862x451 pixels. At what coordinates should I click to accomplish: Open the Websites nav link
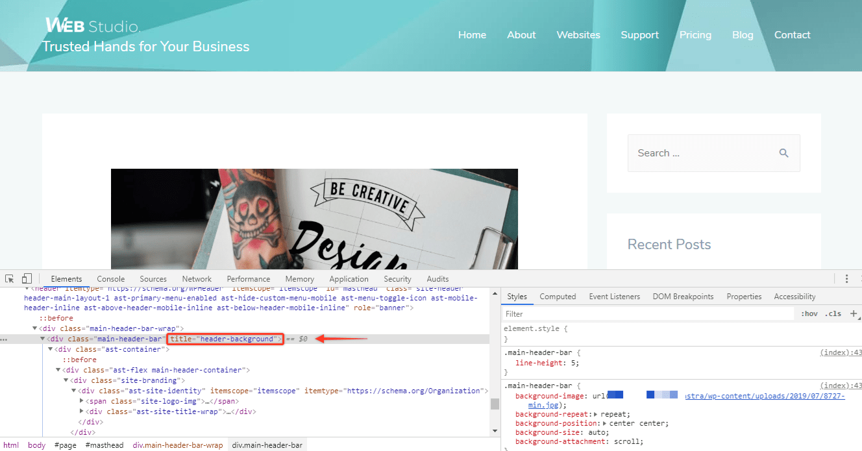coord(578,35)
